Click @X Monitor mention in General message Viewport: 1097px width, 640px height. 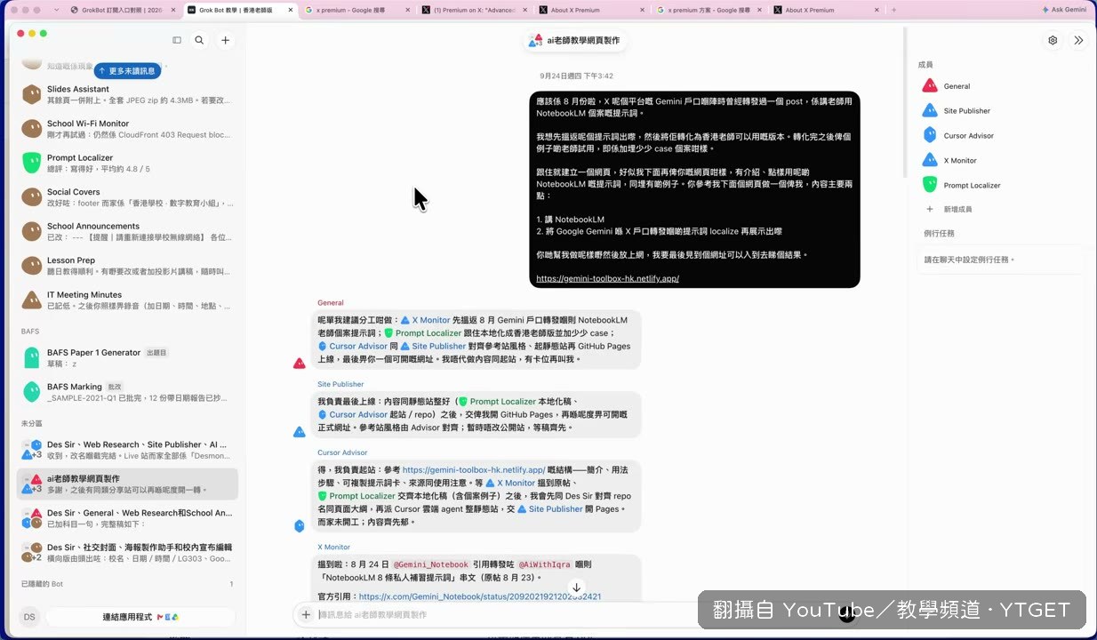point(425,320)
